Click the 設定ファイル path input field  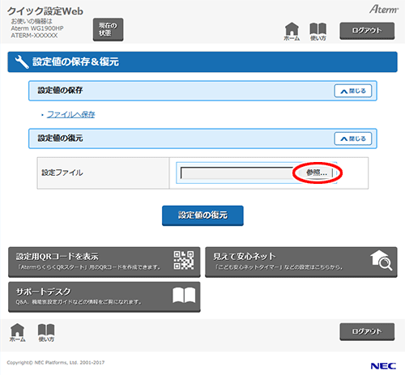237,173
